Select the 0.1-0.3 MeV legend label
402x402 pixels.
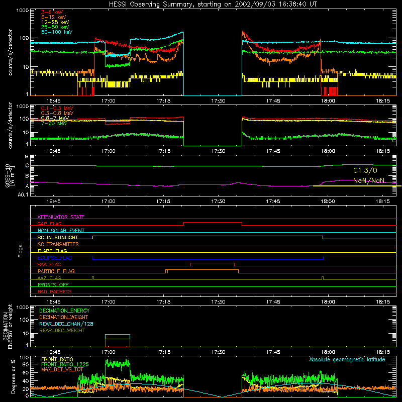point(57,108)
